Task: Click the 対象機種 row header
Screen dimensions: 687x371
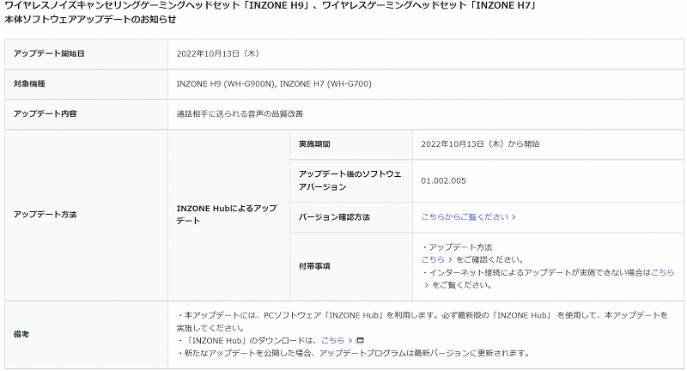Action: (87, 83)
